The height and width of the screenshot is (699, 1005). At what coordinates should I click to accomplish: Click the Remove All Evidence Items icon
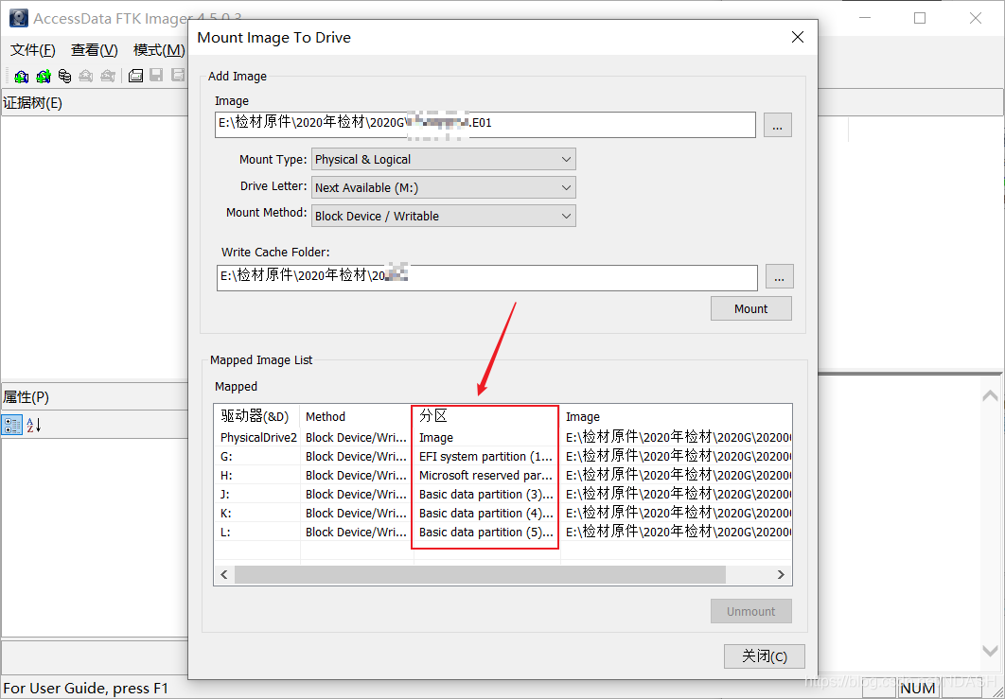[x=108, y=77]
